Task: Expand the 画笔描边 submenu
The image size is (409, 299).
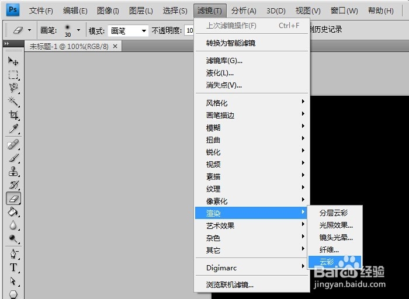Action: tap(252, 115)
